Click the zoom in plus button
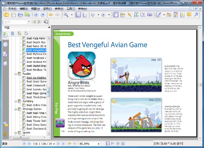The width and height of the screenshot is (204, 148). [103, 15]
